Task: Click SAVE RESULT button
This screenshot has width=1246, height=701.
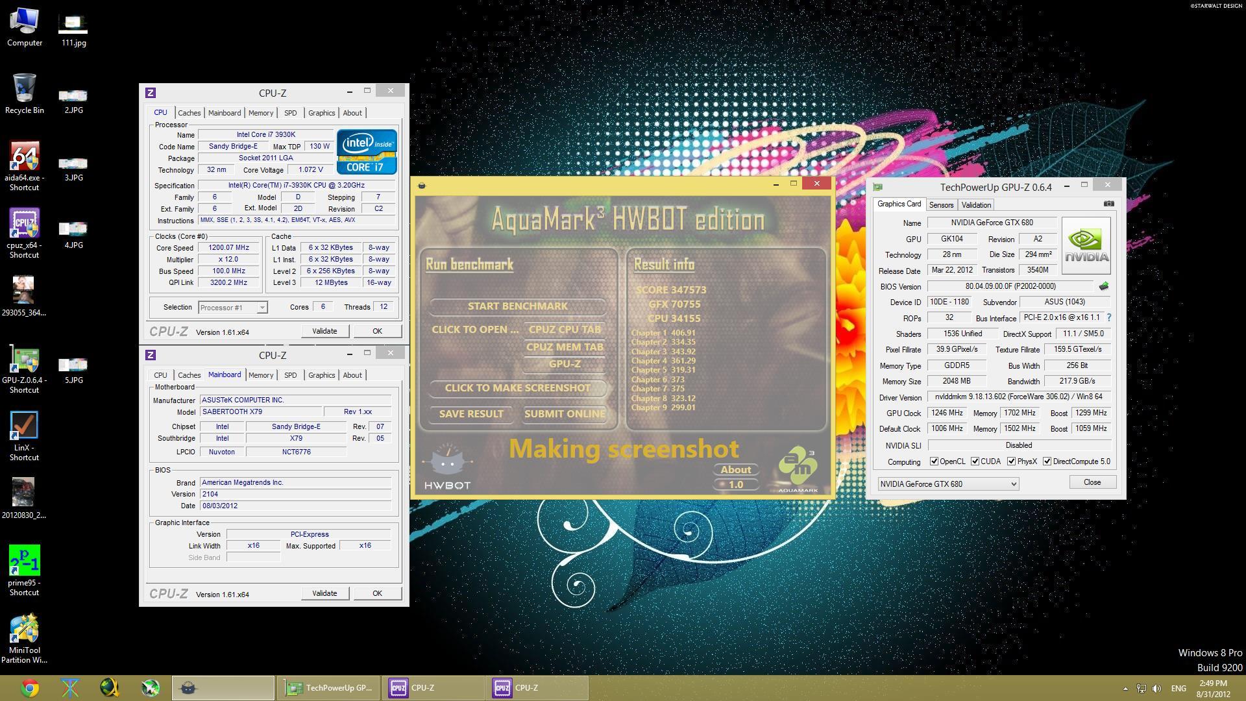Action: tap(471, 413)
